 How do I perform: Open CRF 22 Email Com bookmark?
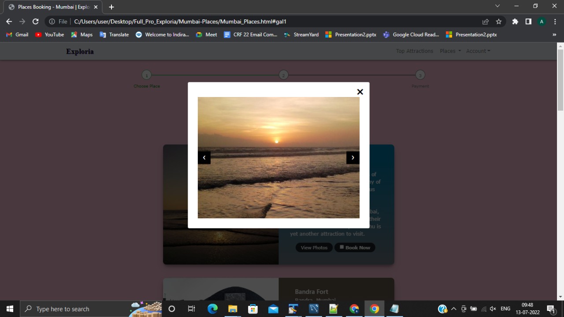250,34
